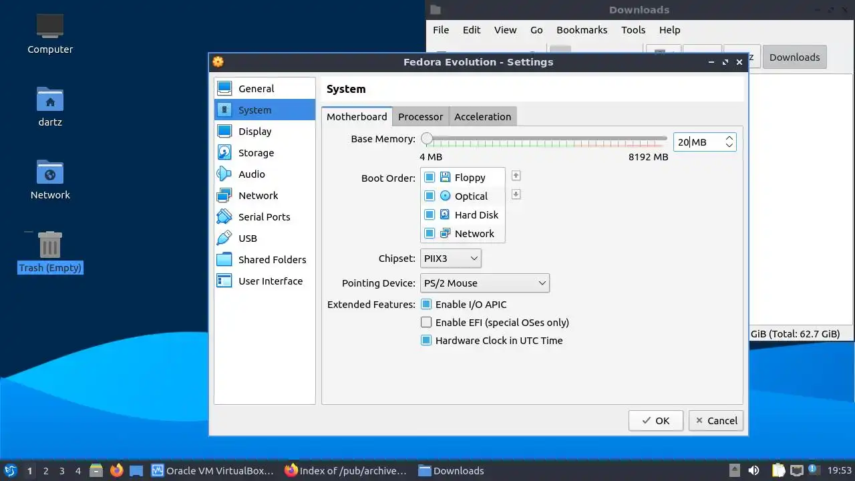855x481 pixels.
Task: Select the Floppy boot device entry
Action: pos(463,178)
